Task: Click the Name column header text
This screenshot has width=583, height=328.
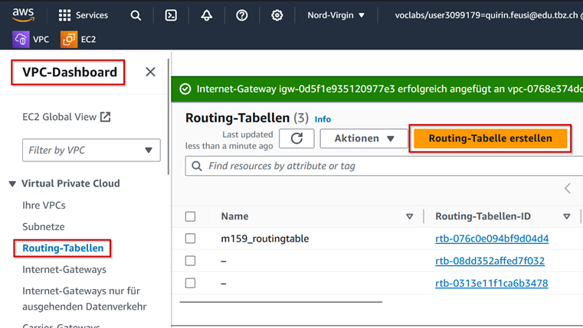Action: click(234, 216)
